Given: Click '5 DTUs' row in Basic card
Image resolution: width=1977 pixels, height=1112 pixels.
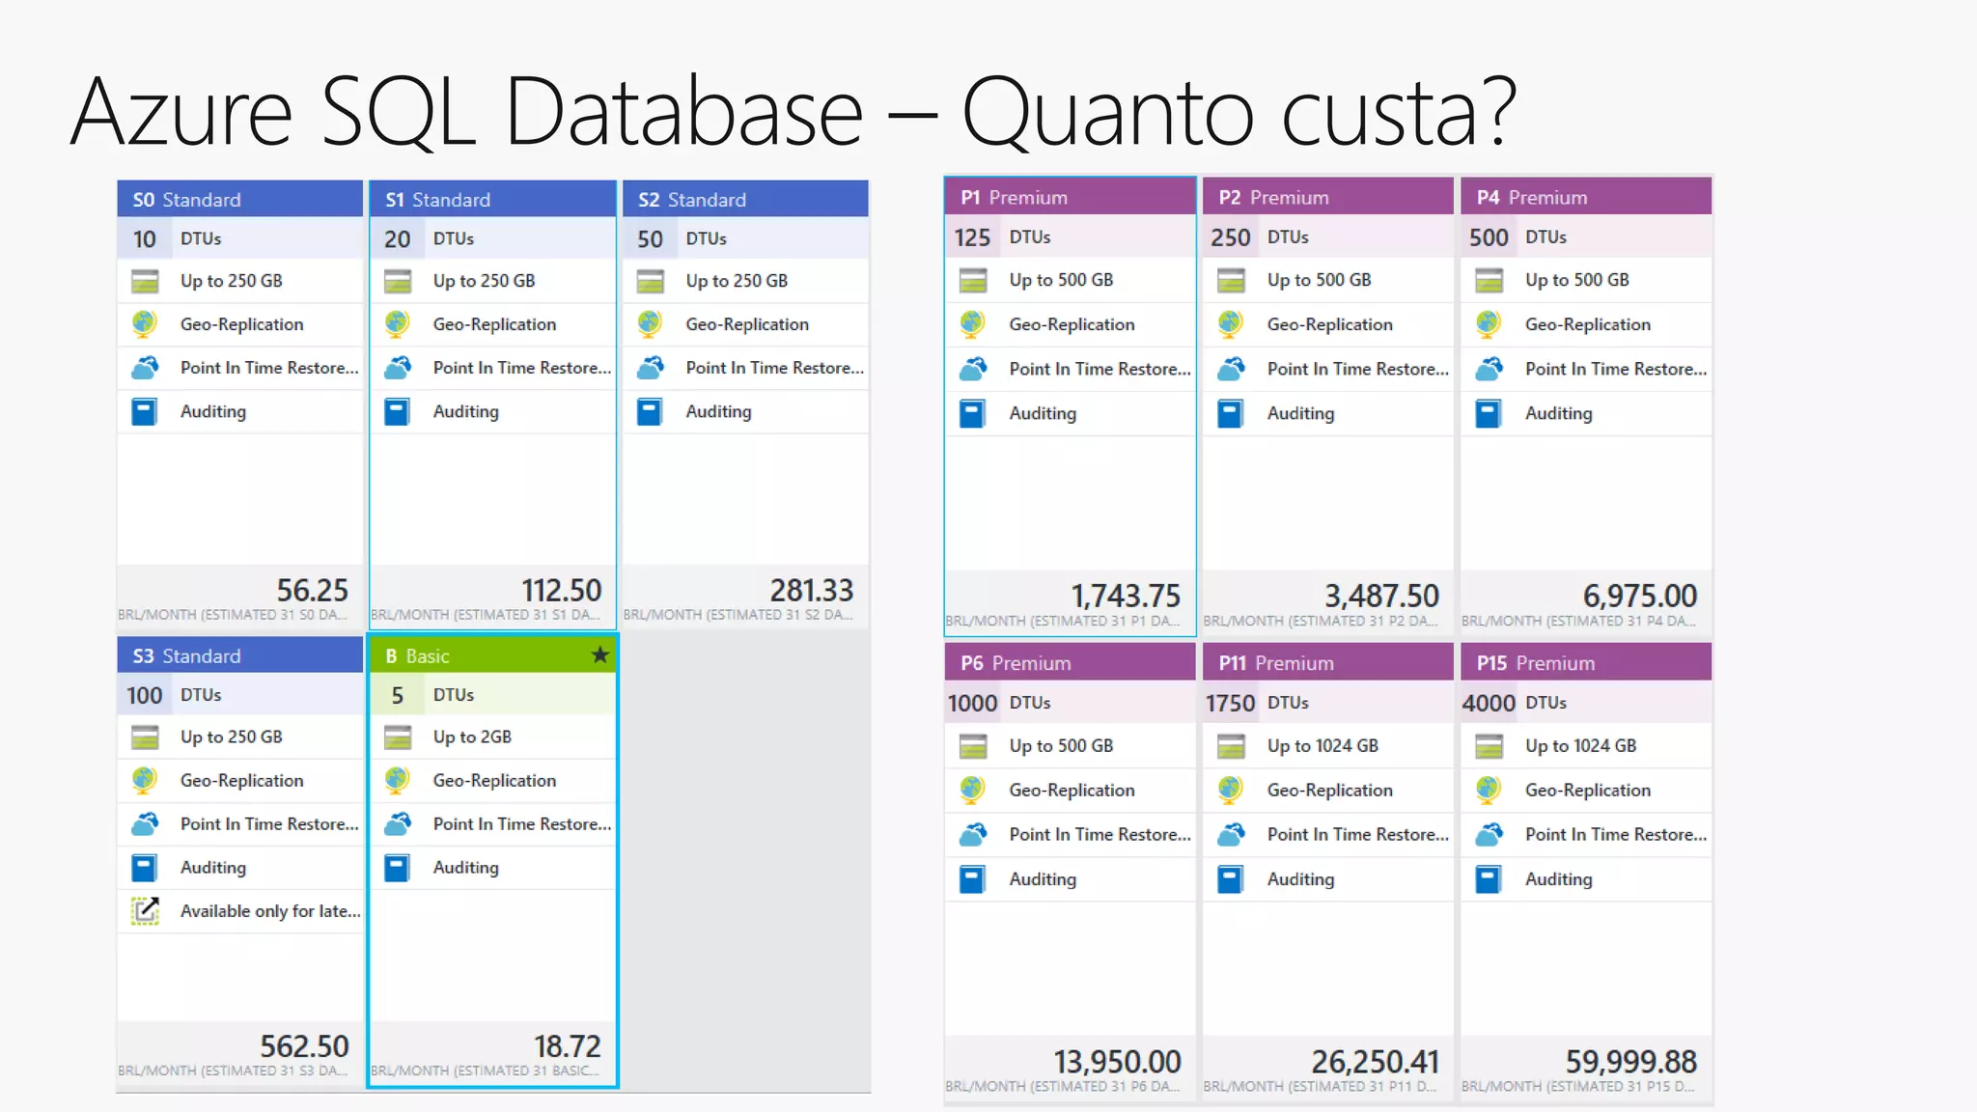Looking at the screenshot, I should click(492, 695).
